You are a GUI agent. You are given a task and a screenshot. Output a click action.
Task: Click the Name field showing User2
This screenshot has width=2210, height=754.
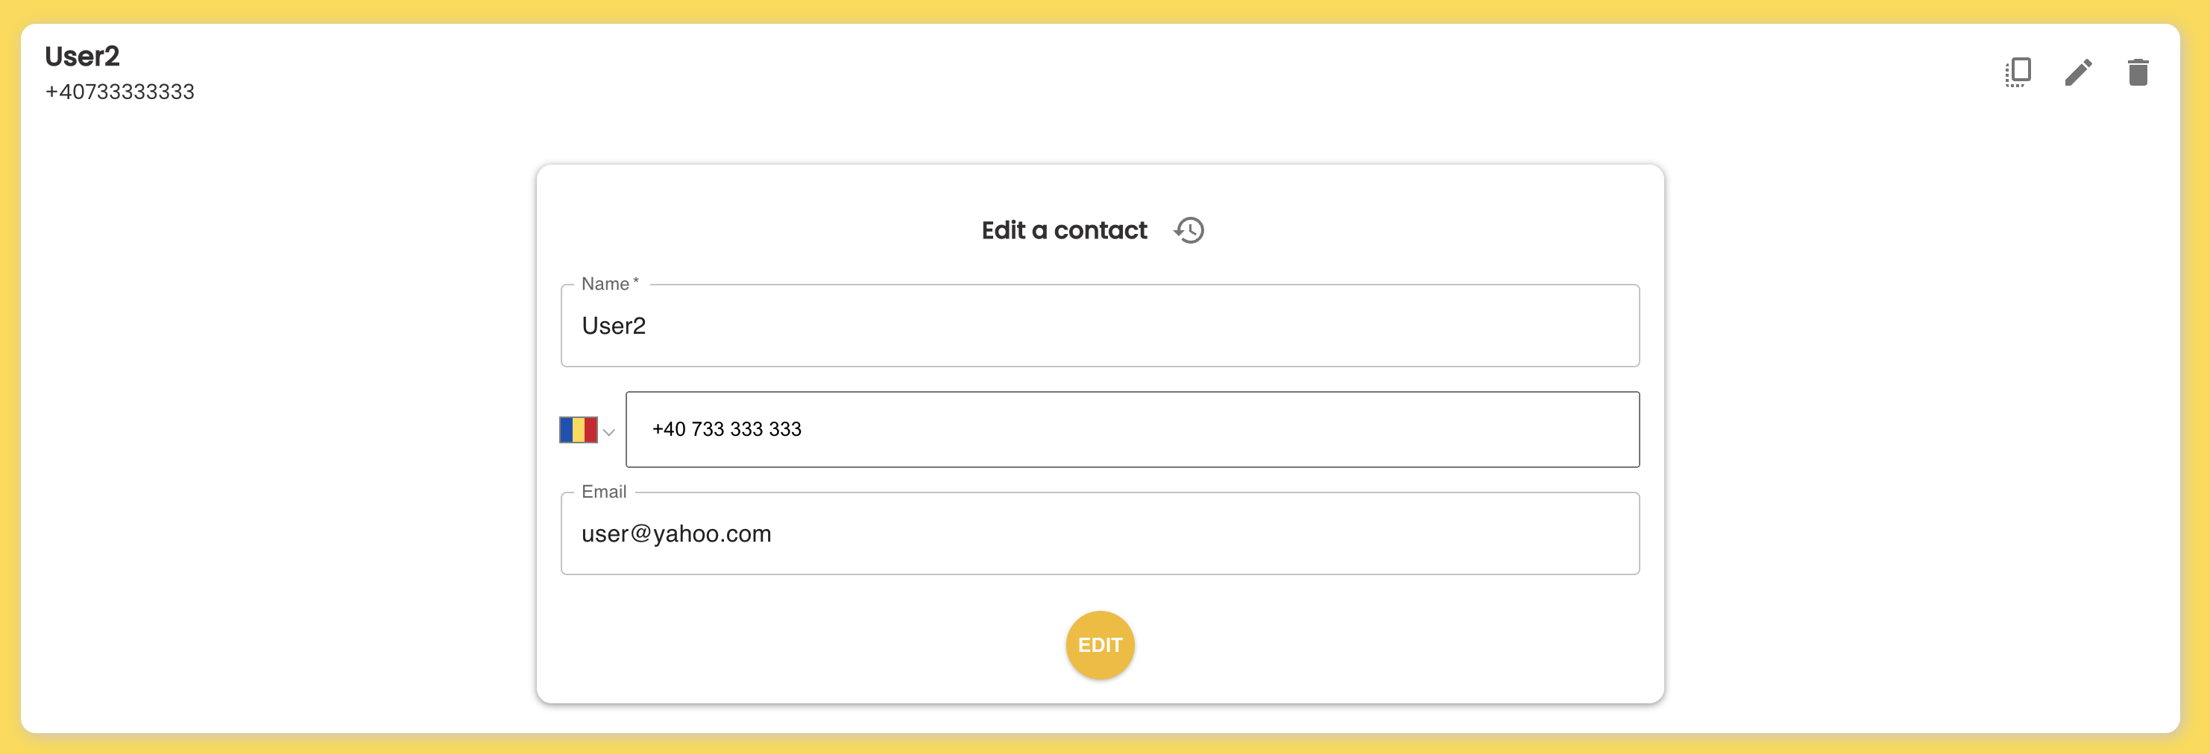[x=1099, y=326]
